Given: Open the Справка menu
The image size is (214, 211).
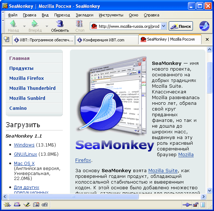Looking at the screenshot, I should coord(152,15).
